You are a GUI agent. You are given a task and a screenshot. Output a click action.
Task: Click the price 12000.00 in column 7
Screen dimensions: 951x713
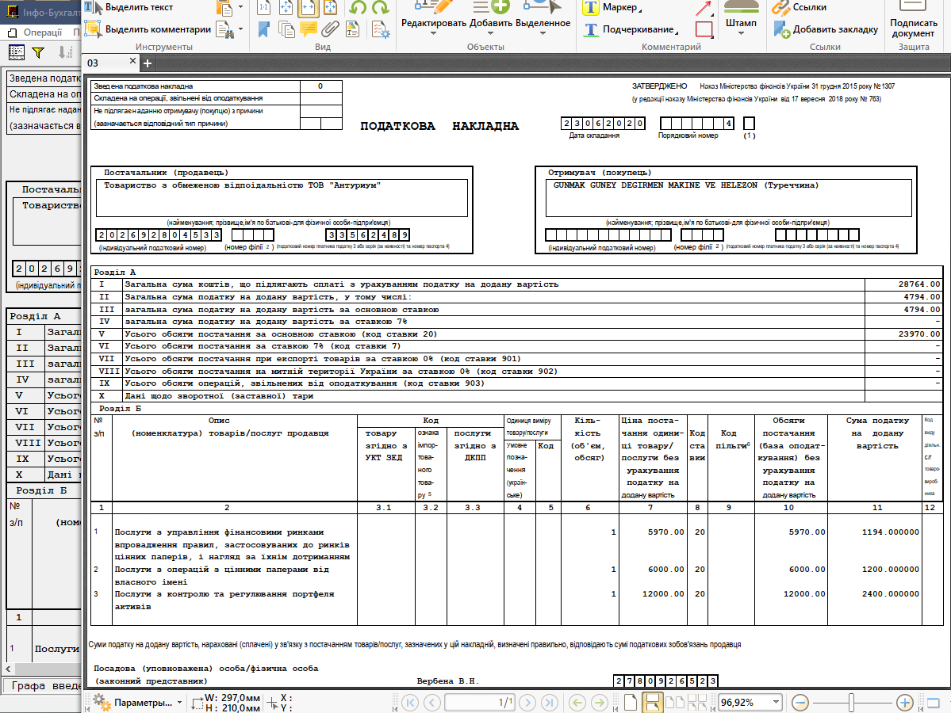pos(663,593)
